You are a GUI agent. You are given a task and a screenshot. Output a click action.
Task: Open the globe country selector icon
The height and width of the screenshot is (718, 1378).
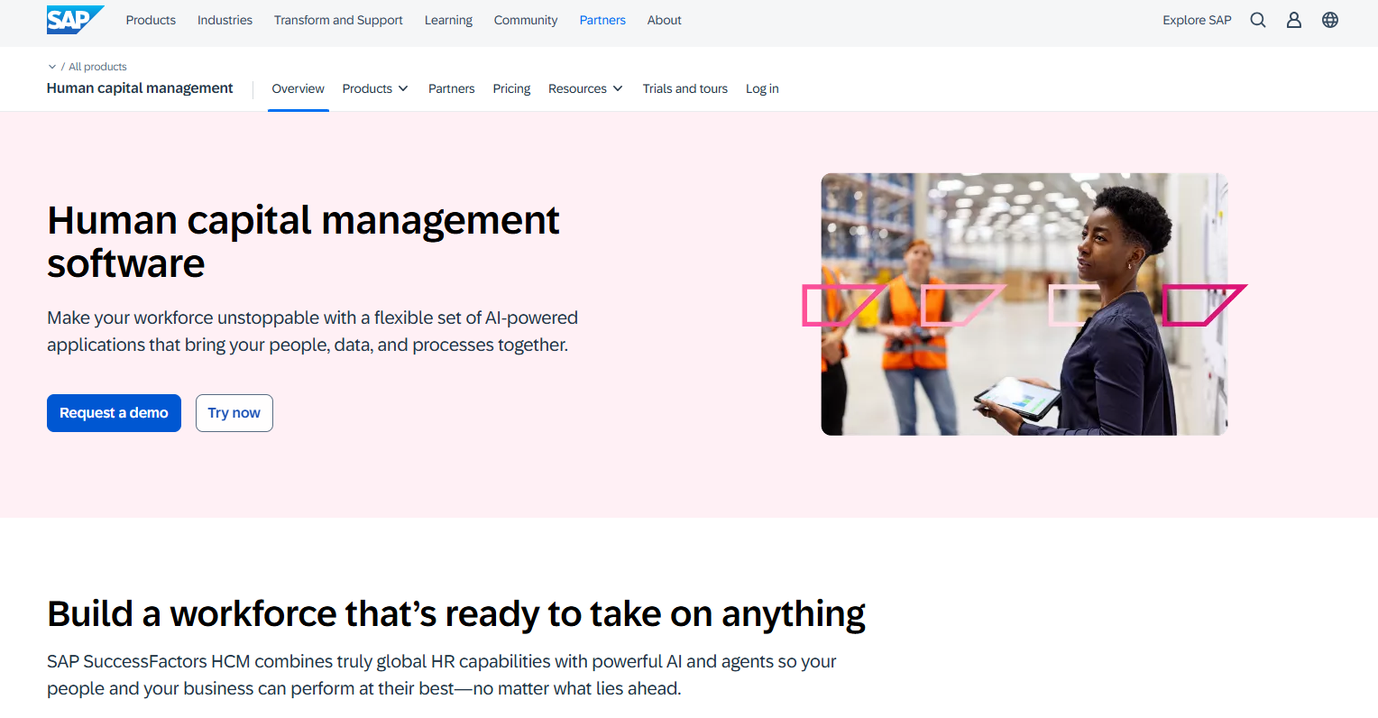coord(1330,20)
